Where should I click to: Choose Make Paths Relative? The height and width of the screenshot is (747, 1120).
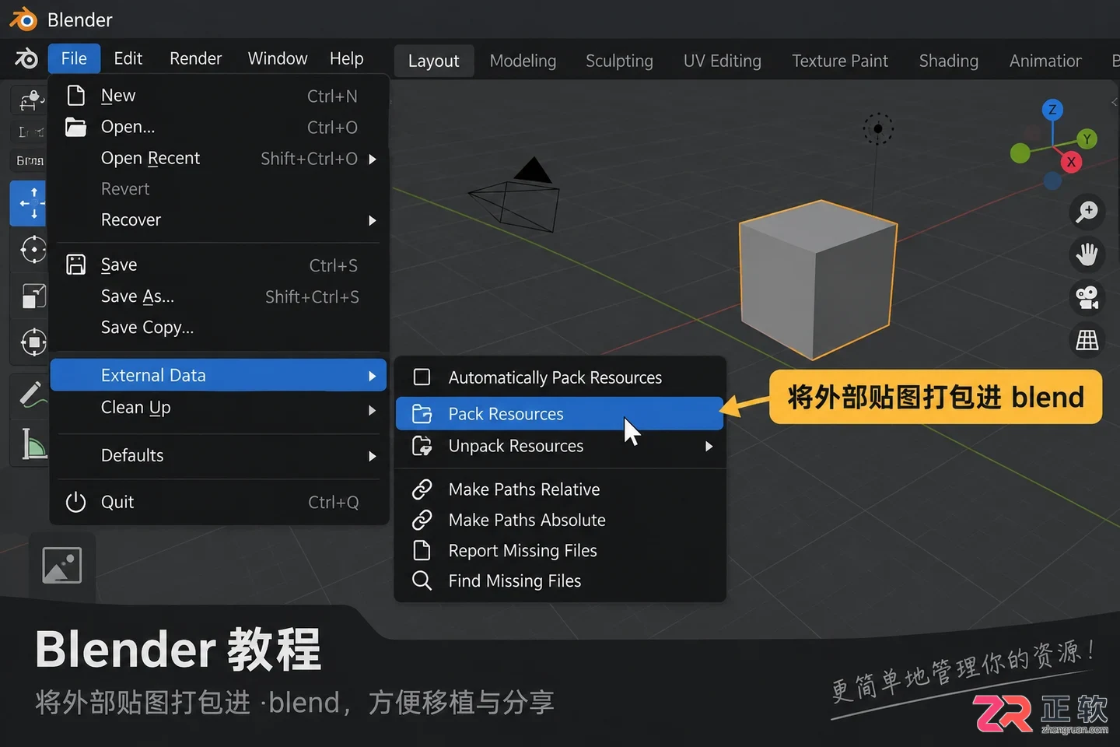(560, 489)
